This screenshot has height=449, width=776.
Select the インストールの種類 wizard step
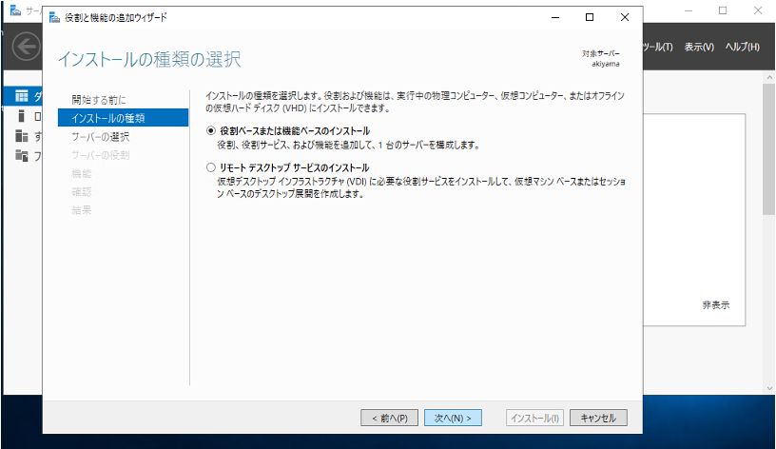[x=124, y=118]
